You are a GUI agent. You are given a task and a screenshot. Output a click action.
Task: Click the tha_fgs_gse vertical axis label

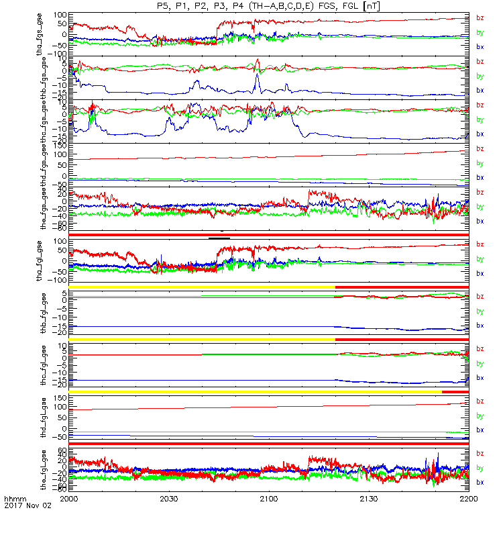40,34
